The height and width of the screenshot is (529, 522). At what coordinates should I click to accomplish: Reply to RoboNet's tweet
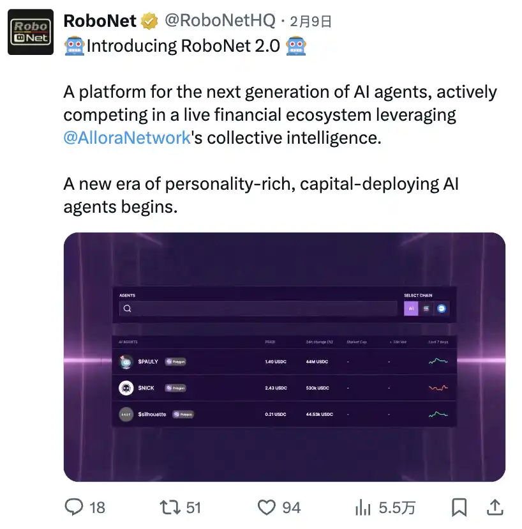[x=75, y=507]
